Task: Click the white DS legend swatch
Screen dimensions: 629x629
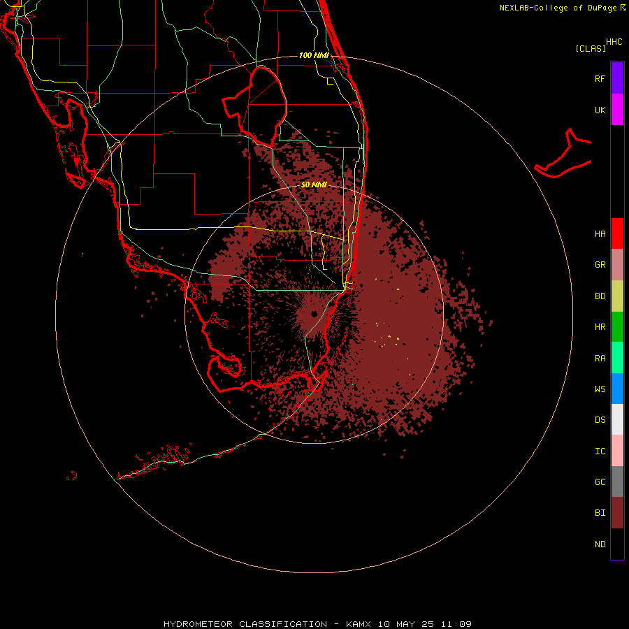Action: (x=617, y=419)
